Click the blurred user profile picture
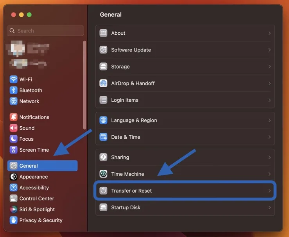The image size is (289, 237). 17,48
